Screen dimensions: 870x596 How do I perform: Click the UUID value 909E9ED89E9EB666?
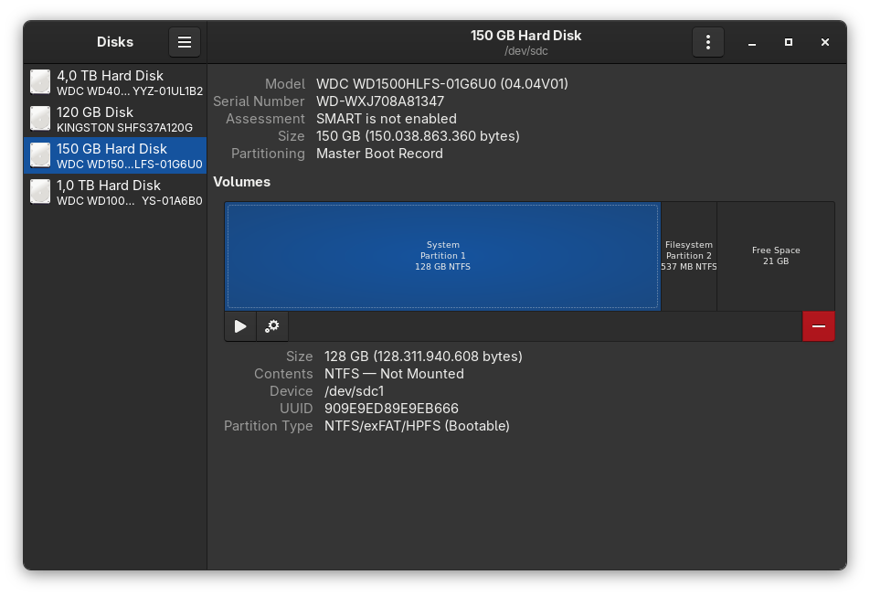pyautogui.click(x=392, y=409)
